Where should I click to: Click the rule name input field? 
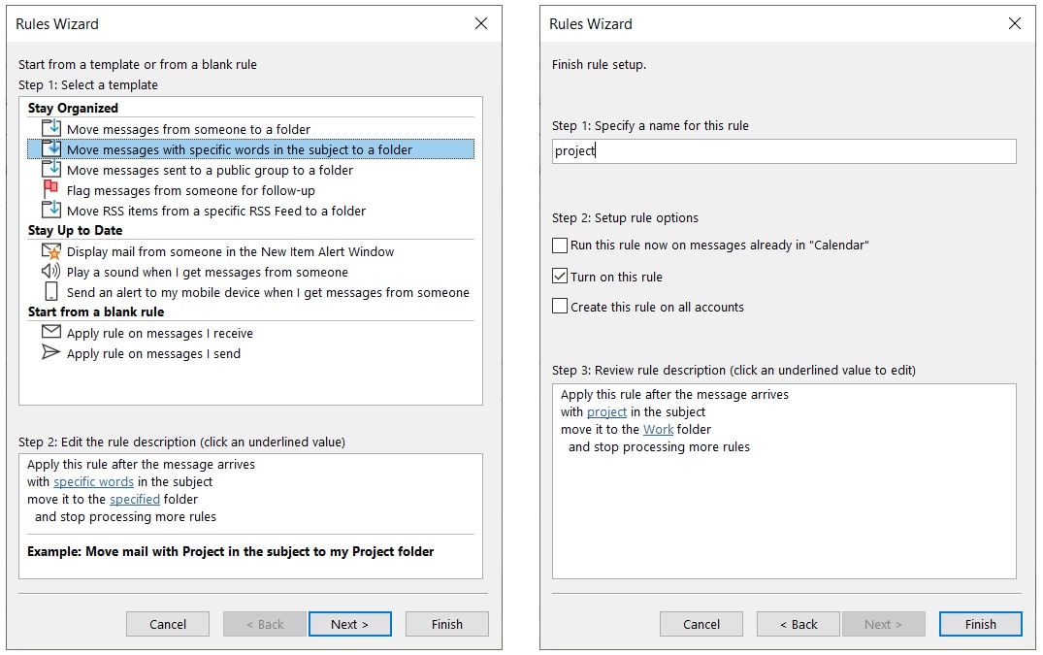(782, 150)
